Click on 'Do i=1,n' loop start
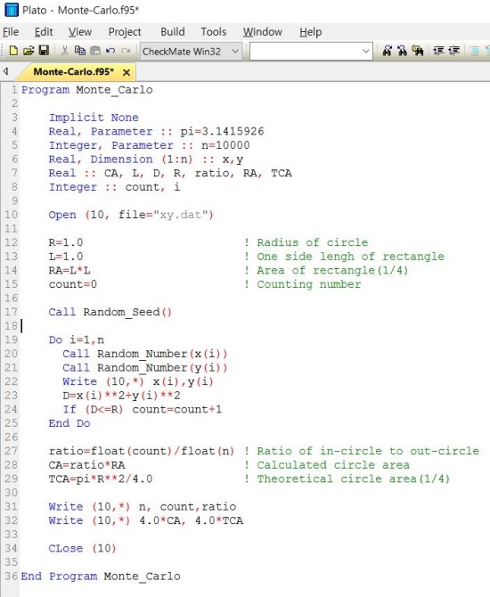 pos(76,340)
